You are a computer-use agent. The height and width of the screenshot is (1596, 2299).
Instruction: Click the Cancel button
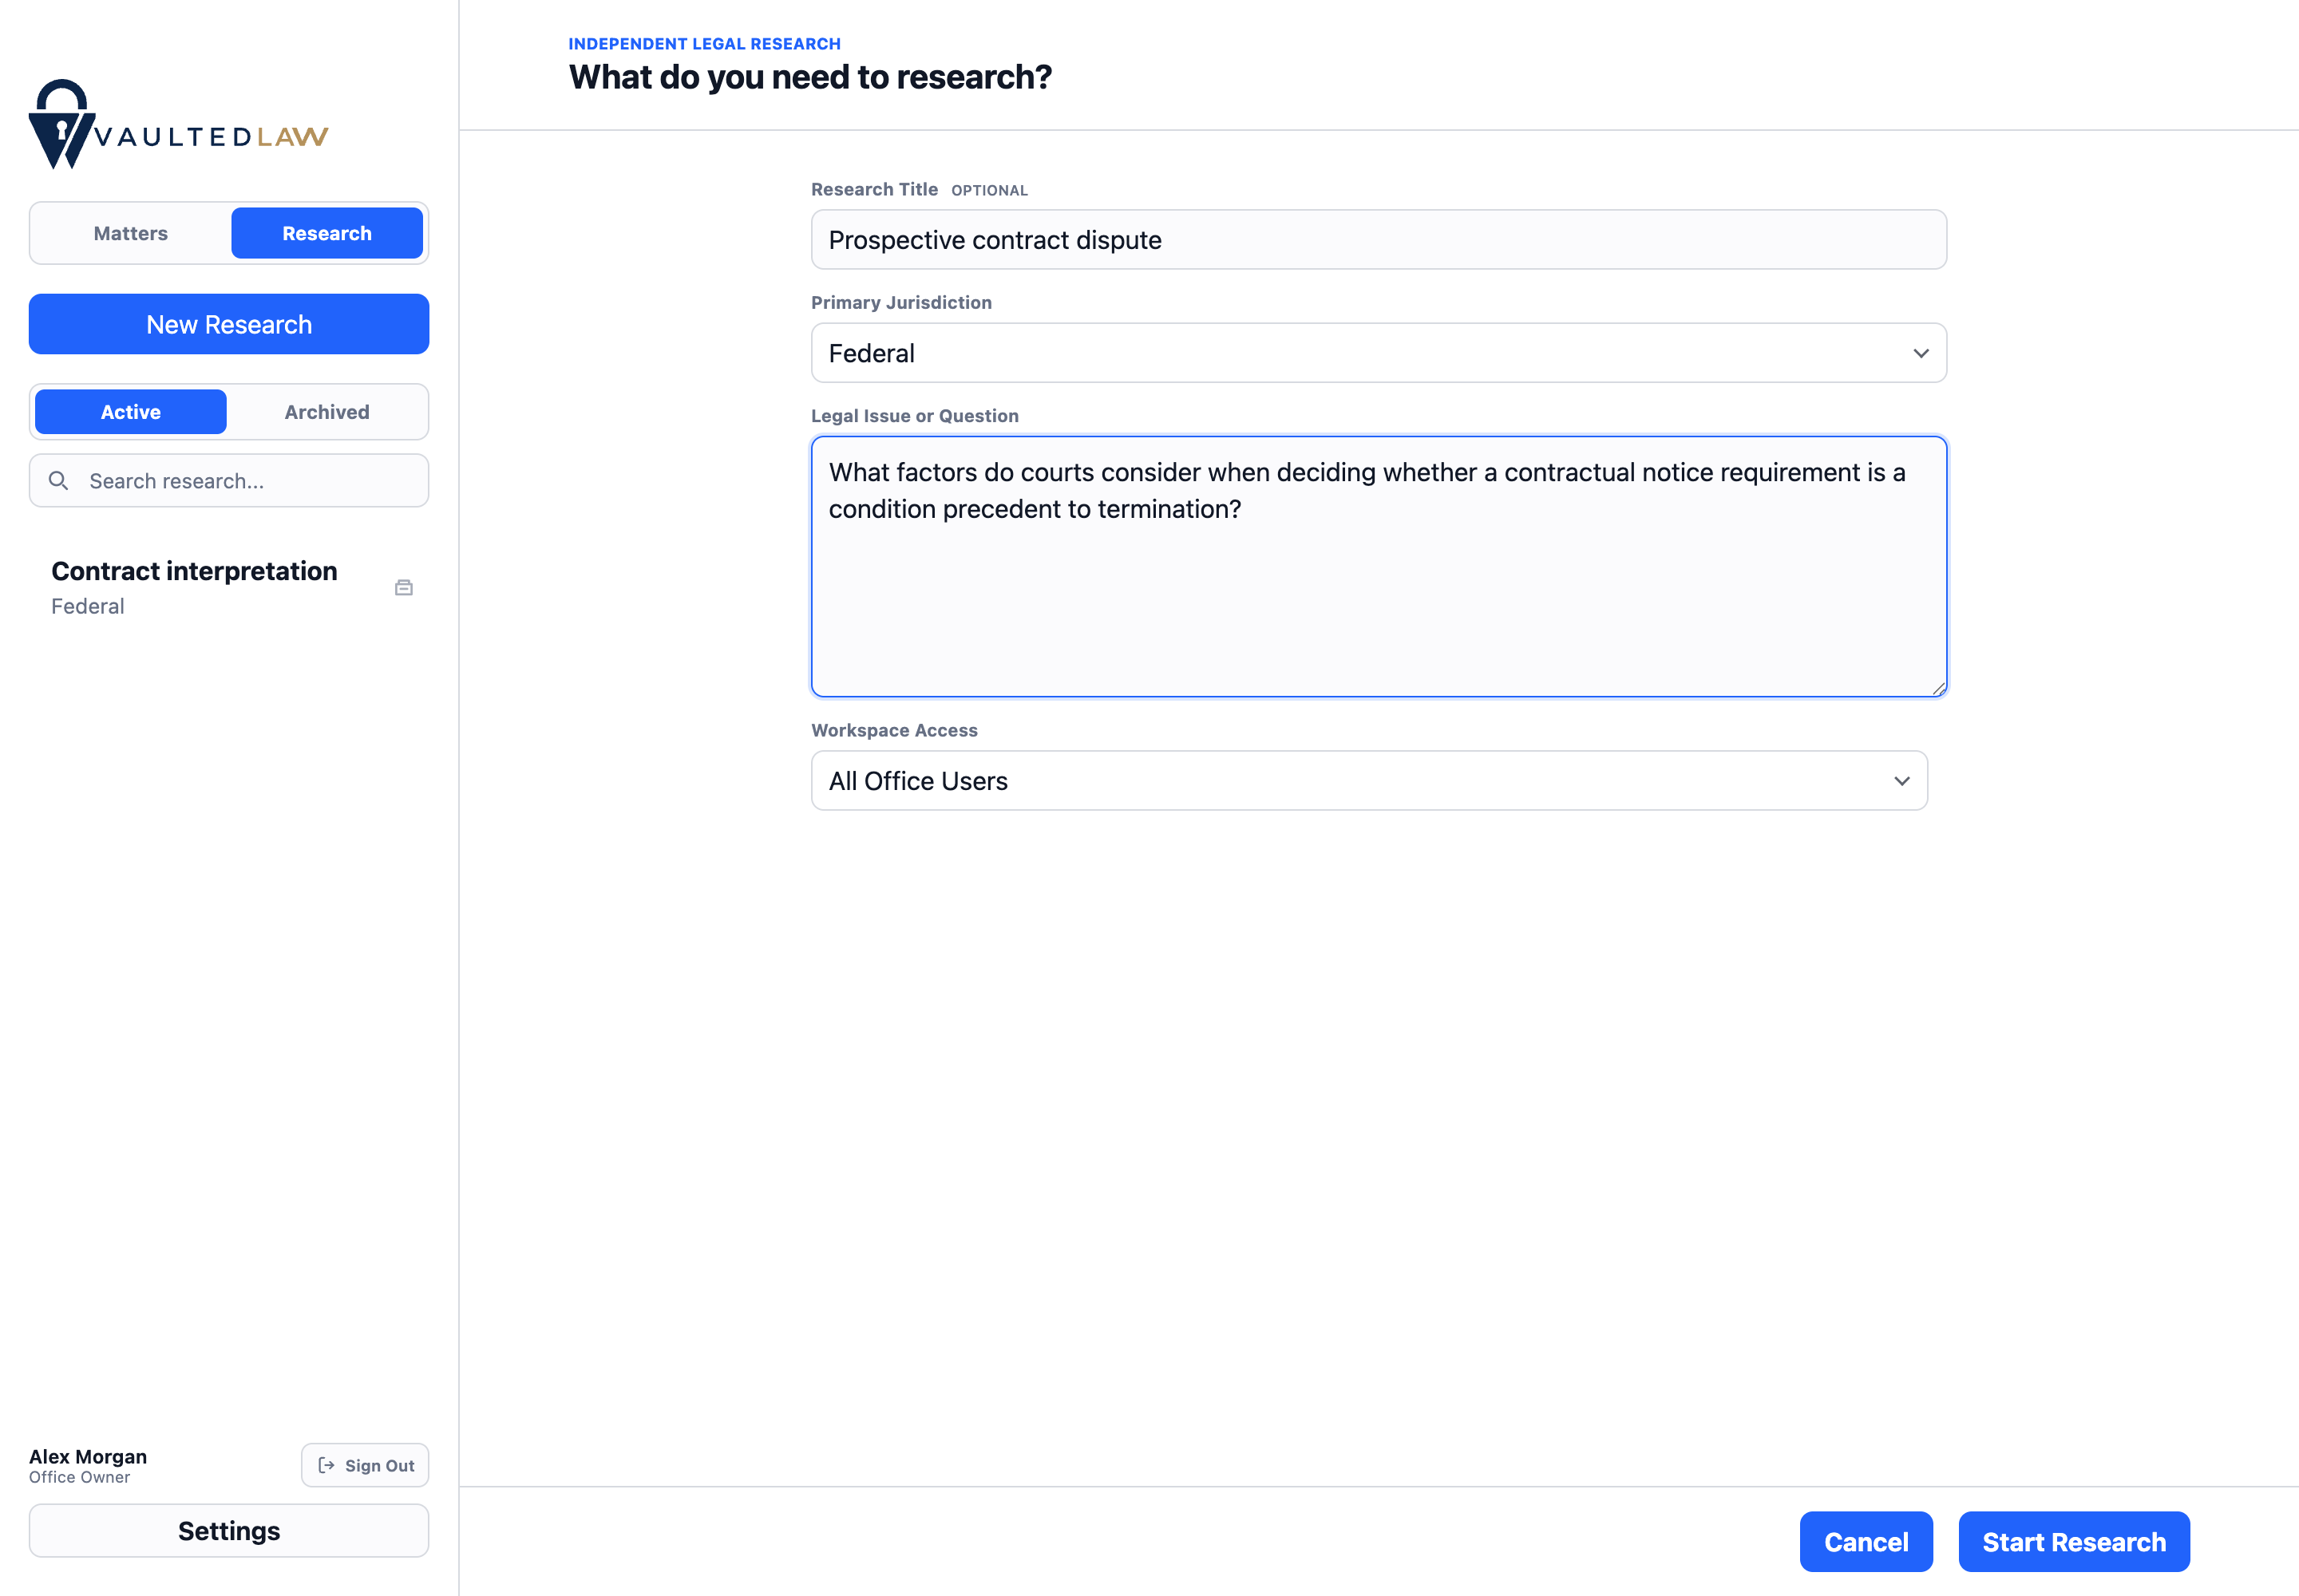coord(1866,1541)
